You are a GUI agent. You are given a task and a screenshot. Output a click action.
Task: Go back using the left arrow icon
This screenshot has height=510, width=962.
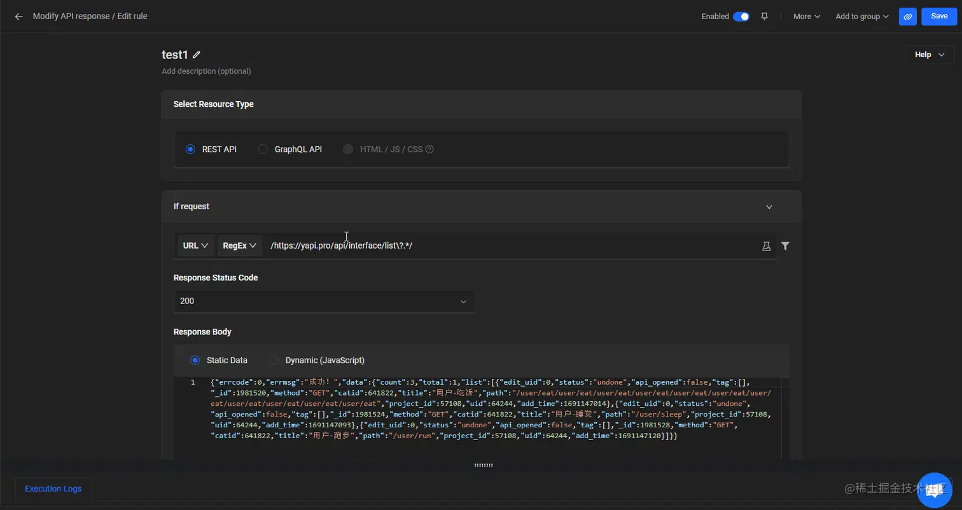click(18, 17)
